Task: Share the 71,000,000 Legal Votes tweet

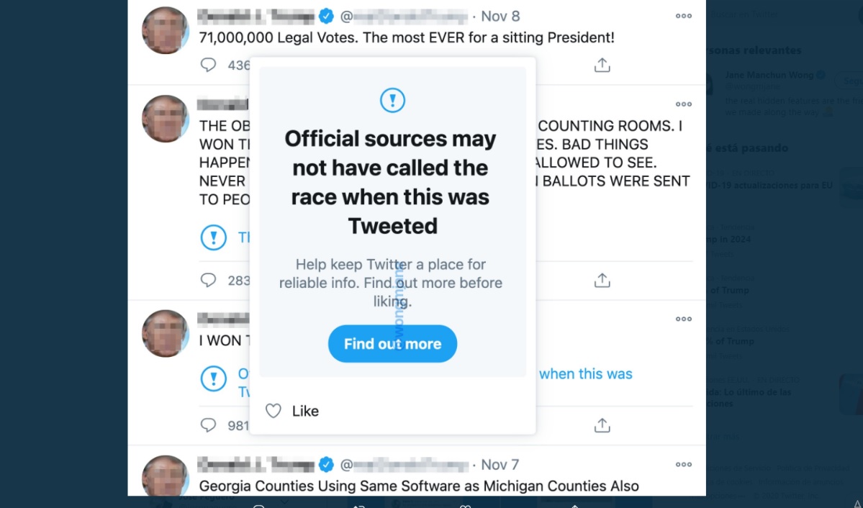Action: (602, 65)
